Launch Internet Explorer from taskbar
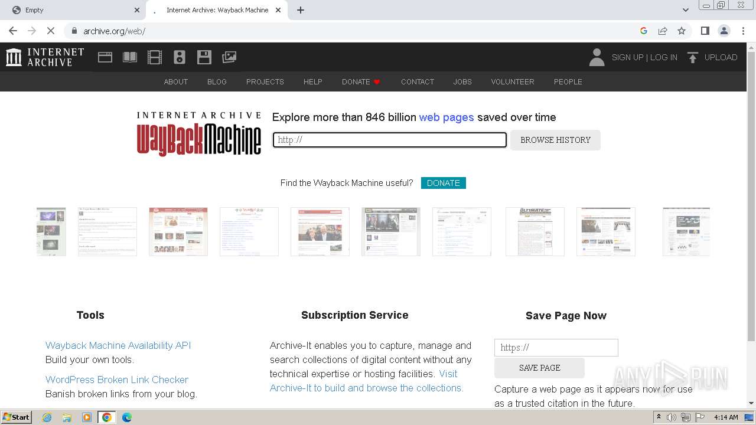The width and height of the screenshot is (756, 425). click(47, 417)
